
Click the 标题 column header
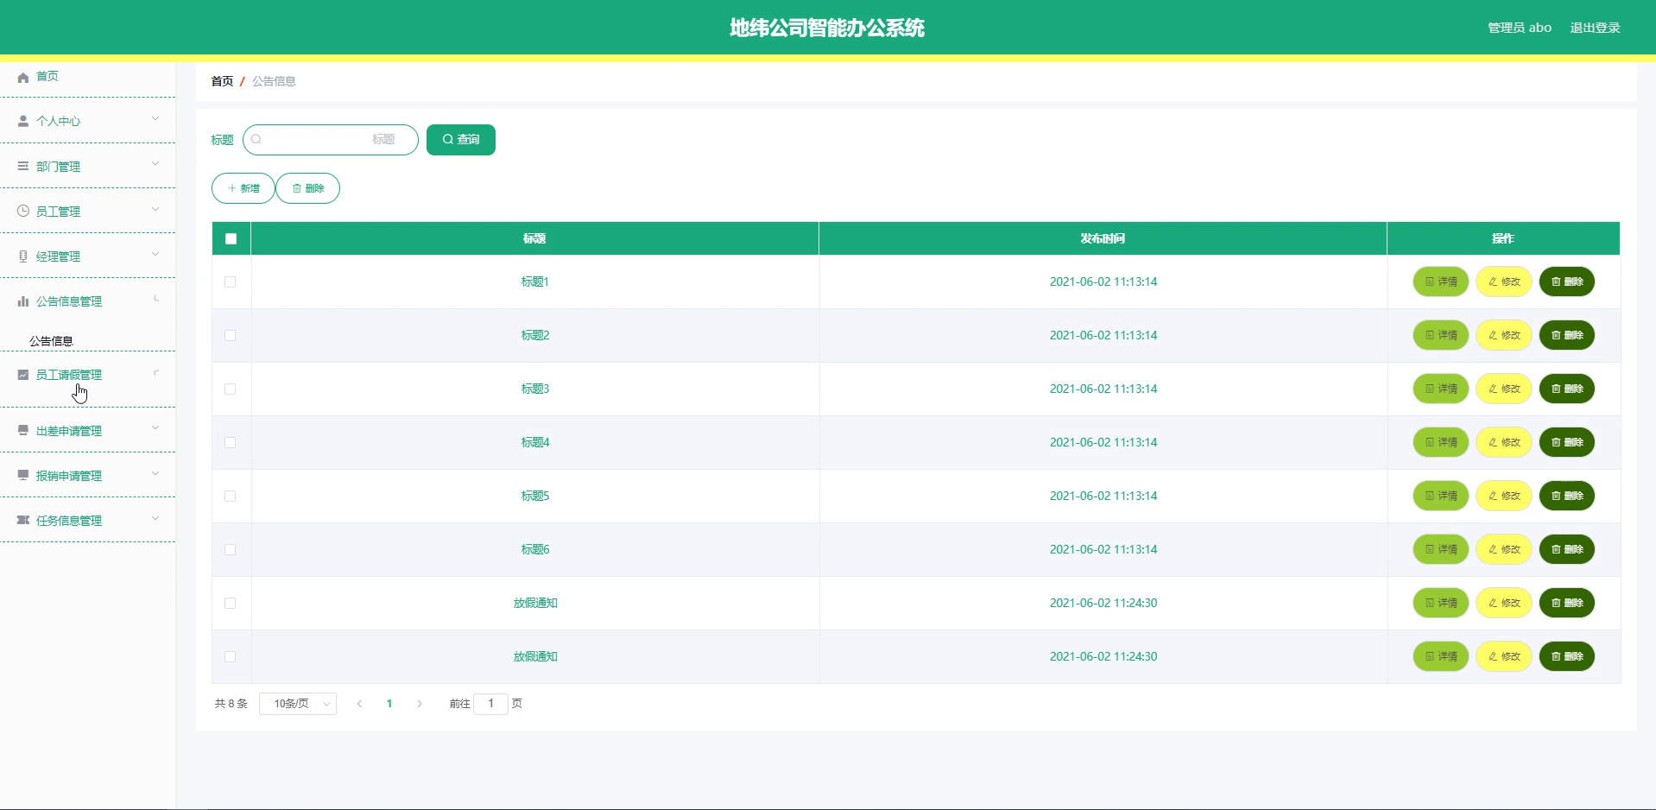tap(534, 238)
